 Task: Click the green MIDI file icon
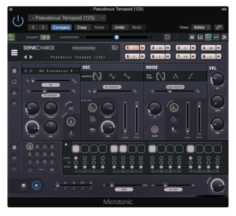(x=11, y=37)
